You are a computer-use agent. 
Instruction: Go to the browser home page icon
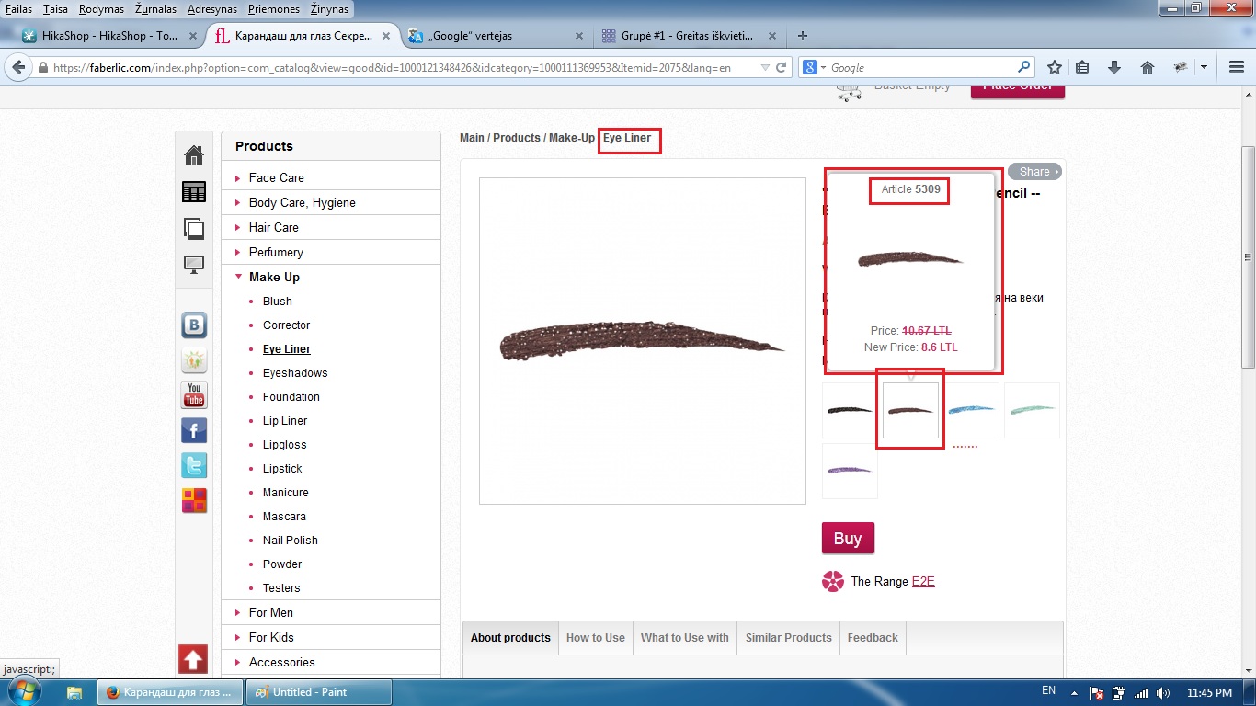pos(1147,67)
